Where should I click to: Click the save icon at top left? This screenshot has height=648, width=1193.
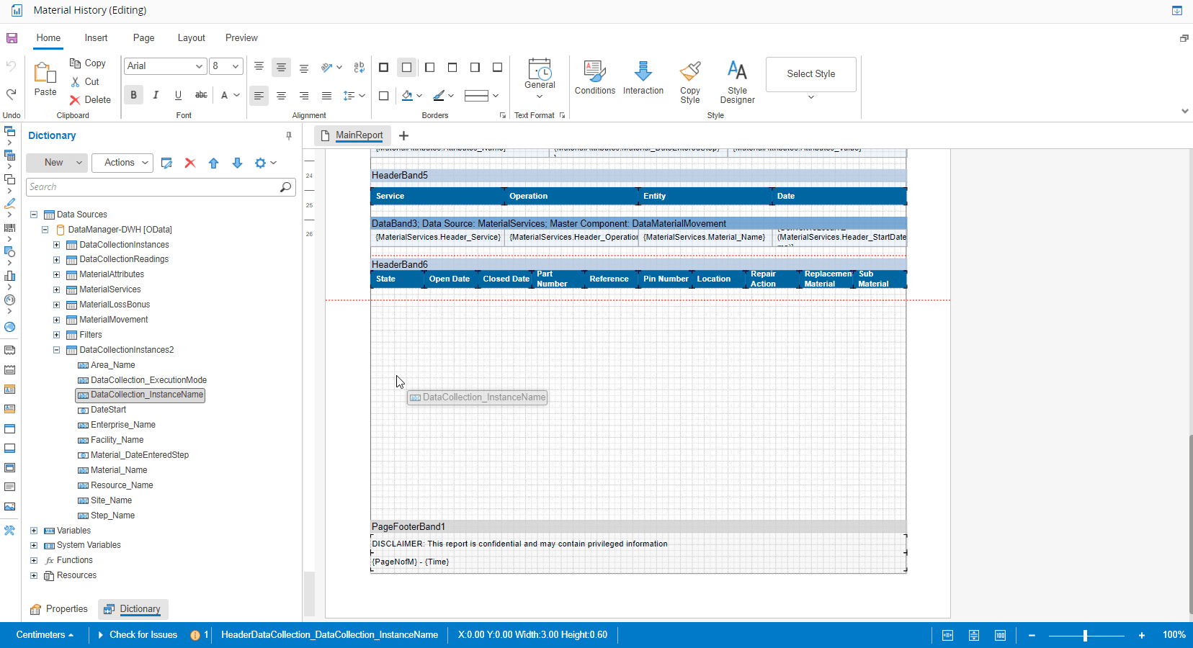click(x=12, y=38)
